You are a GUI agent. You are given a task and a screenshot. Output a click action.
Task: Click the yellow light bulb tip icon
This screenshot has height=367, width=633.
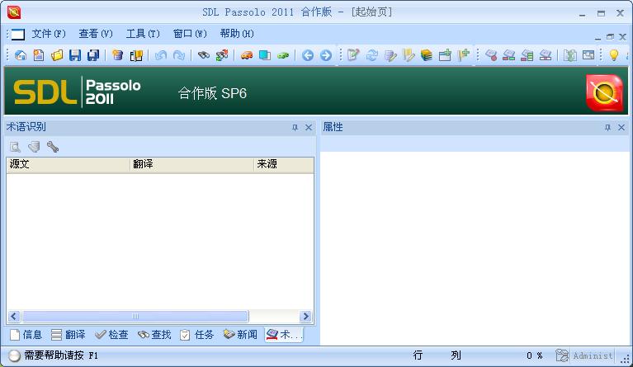[614, 55]
